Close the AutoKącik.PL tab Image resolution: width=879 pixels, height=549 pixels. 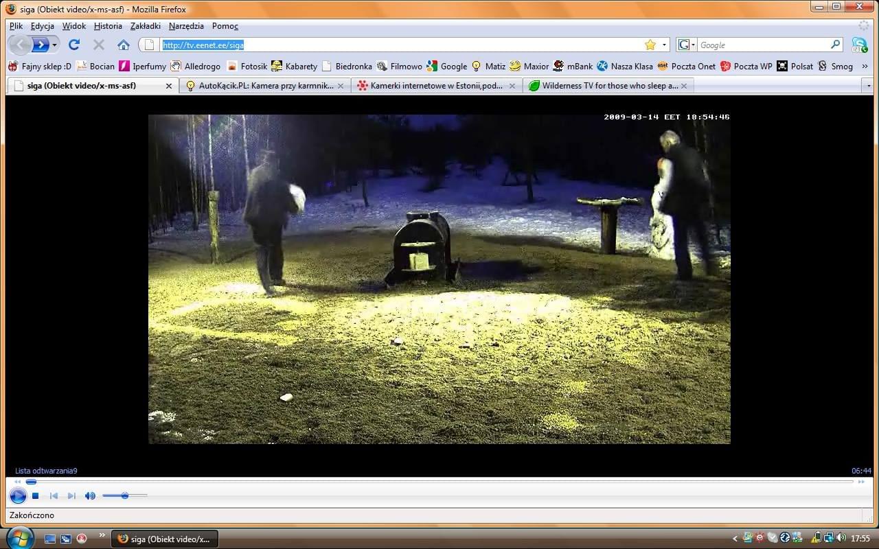341,86
